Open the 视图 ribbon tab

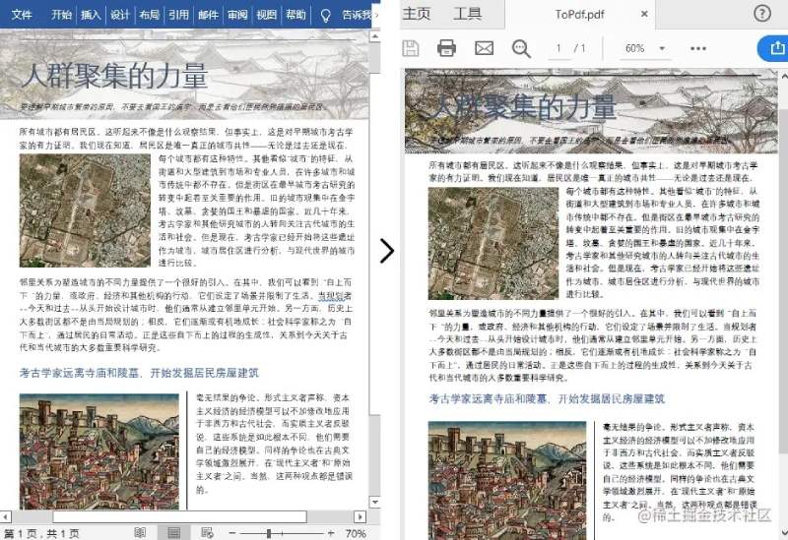tap(266, 15)
